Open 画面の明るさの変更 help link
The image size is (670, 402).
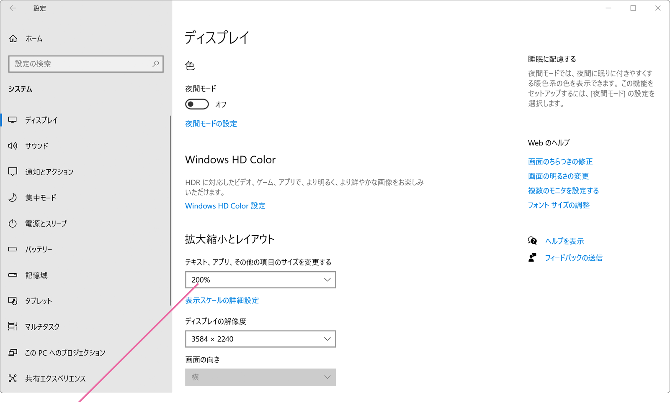(x=558, y=176)
